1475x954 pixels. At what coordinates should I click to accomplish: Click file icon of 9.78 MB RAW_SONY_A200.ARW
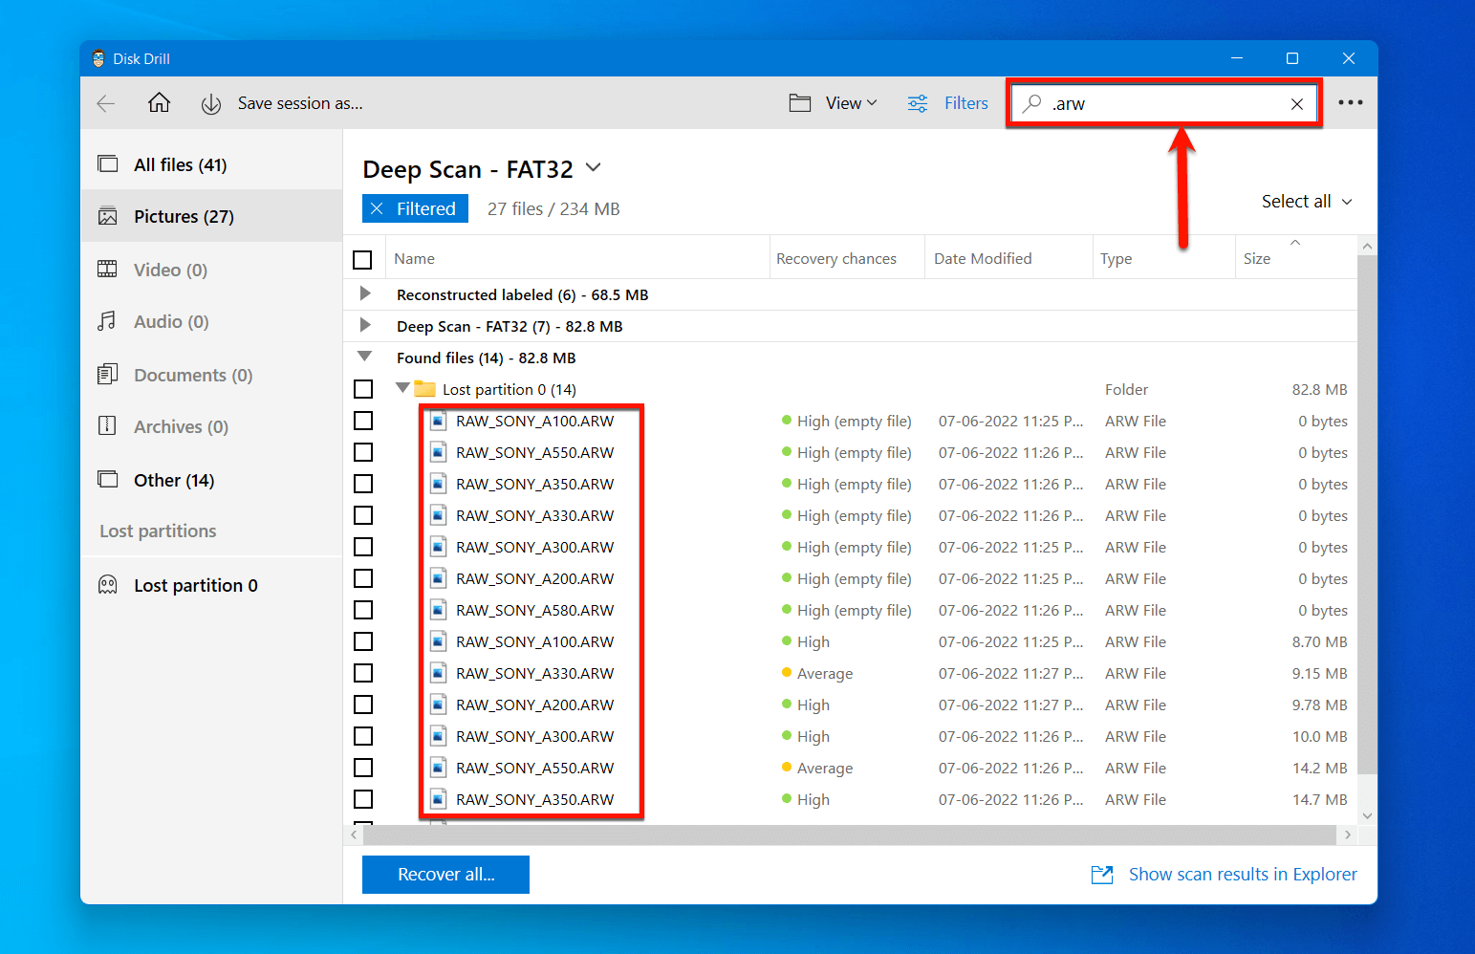[x=438, y=705]
